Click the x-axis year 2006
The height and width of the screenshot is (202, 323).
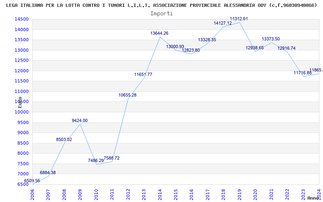tap(32, 194)
